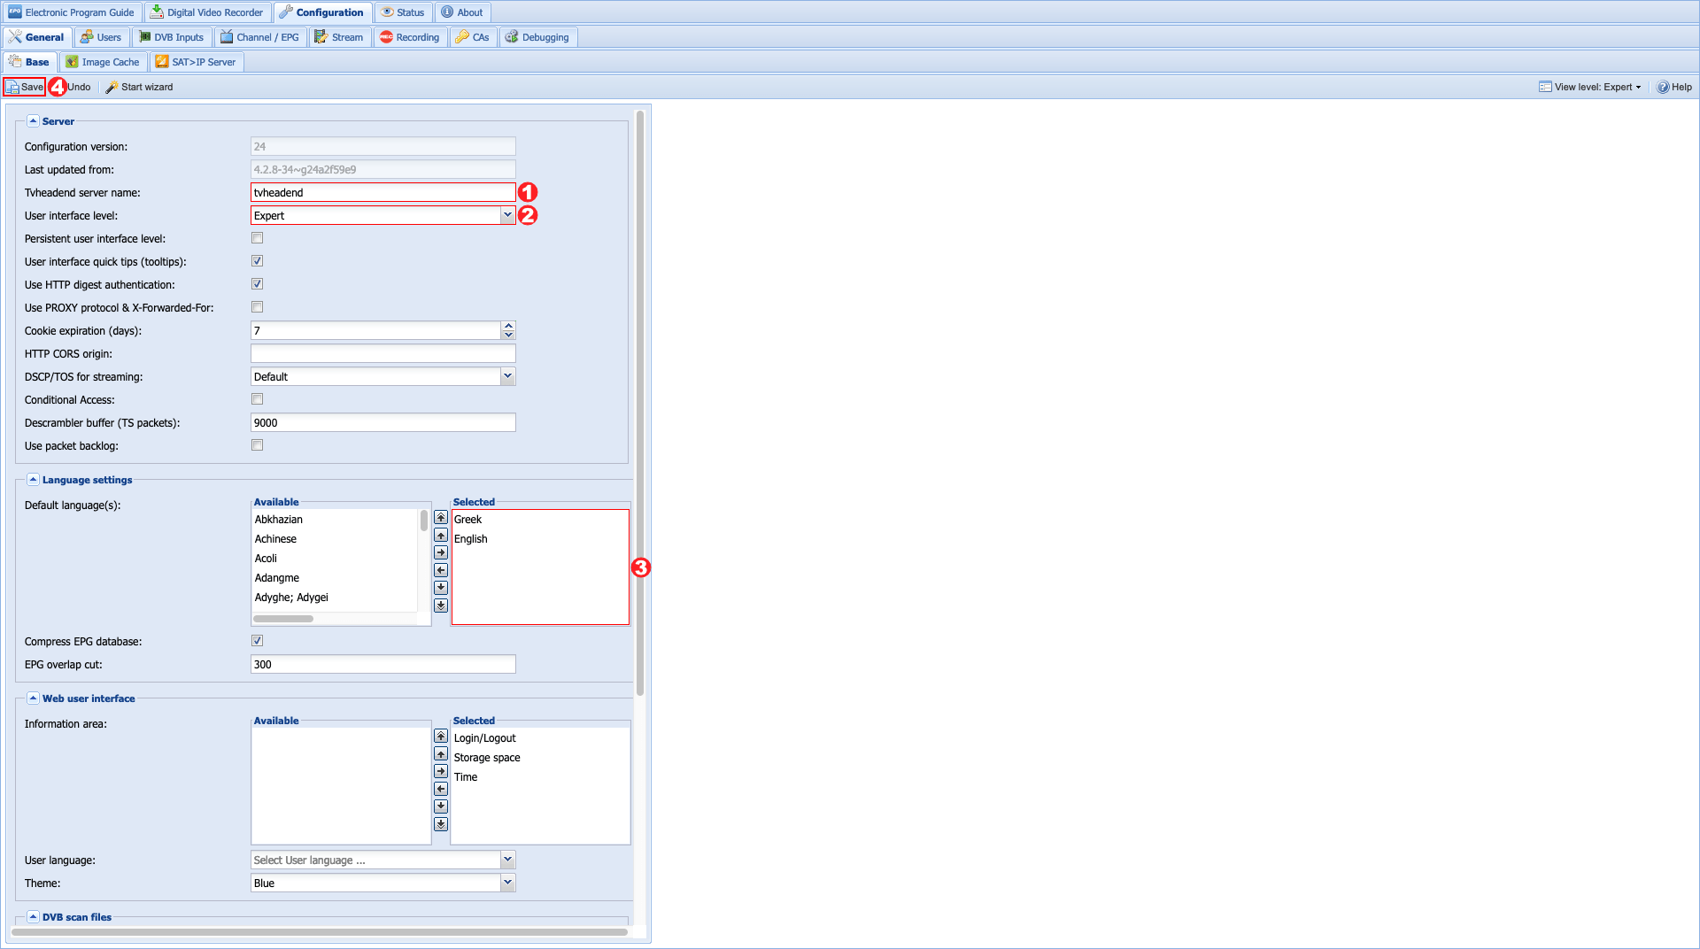1700x949 pixels.
Task: Click the Save icon in the toolbar
Action: pyautogui.click(x=13, y=87)
